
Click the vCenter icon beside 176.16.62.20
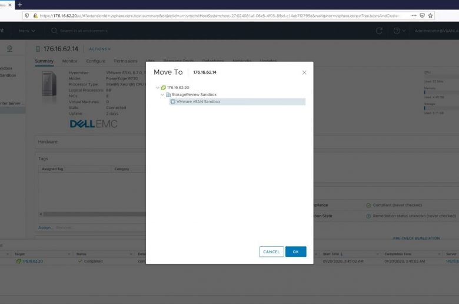pos(164,88)
